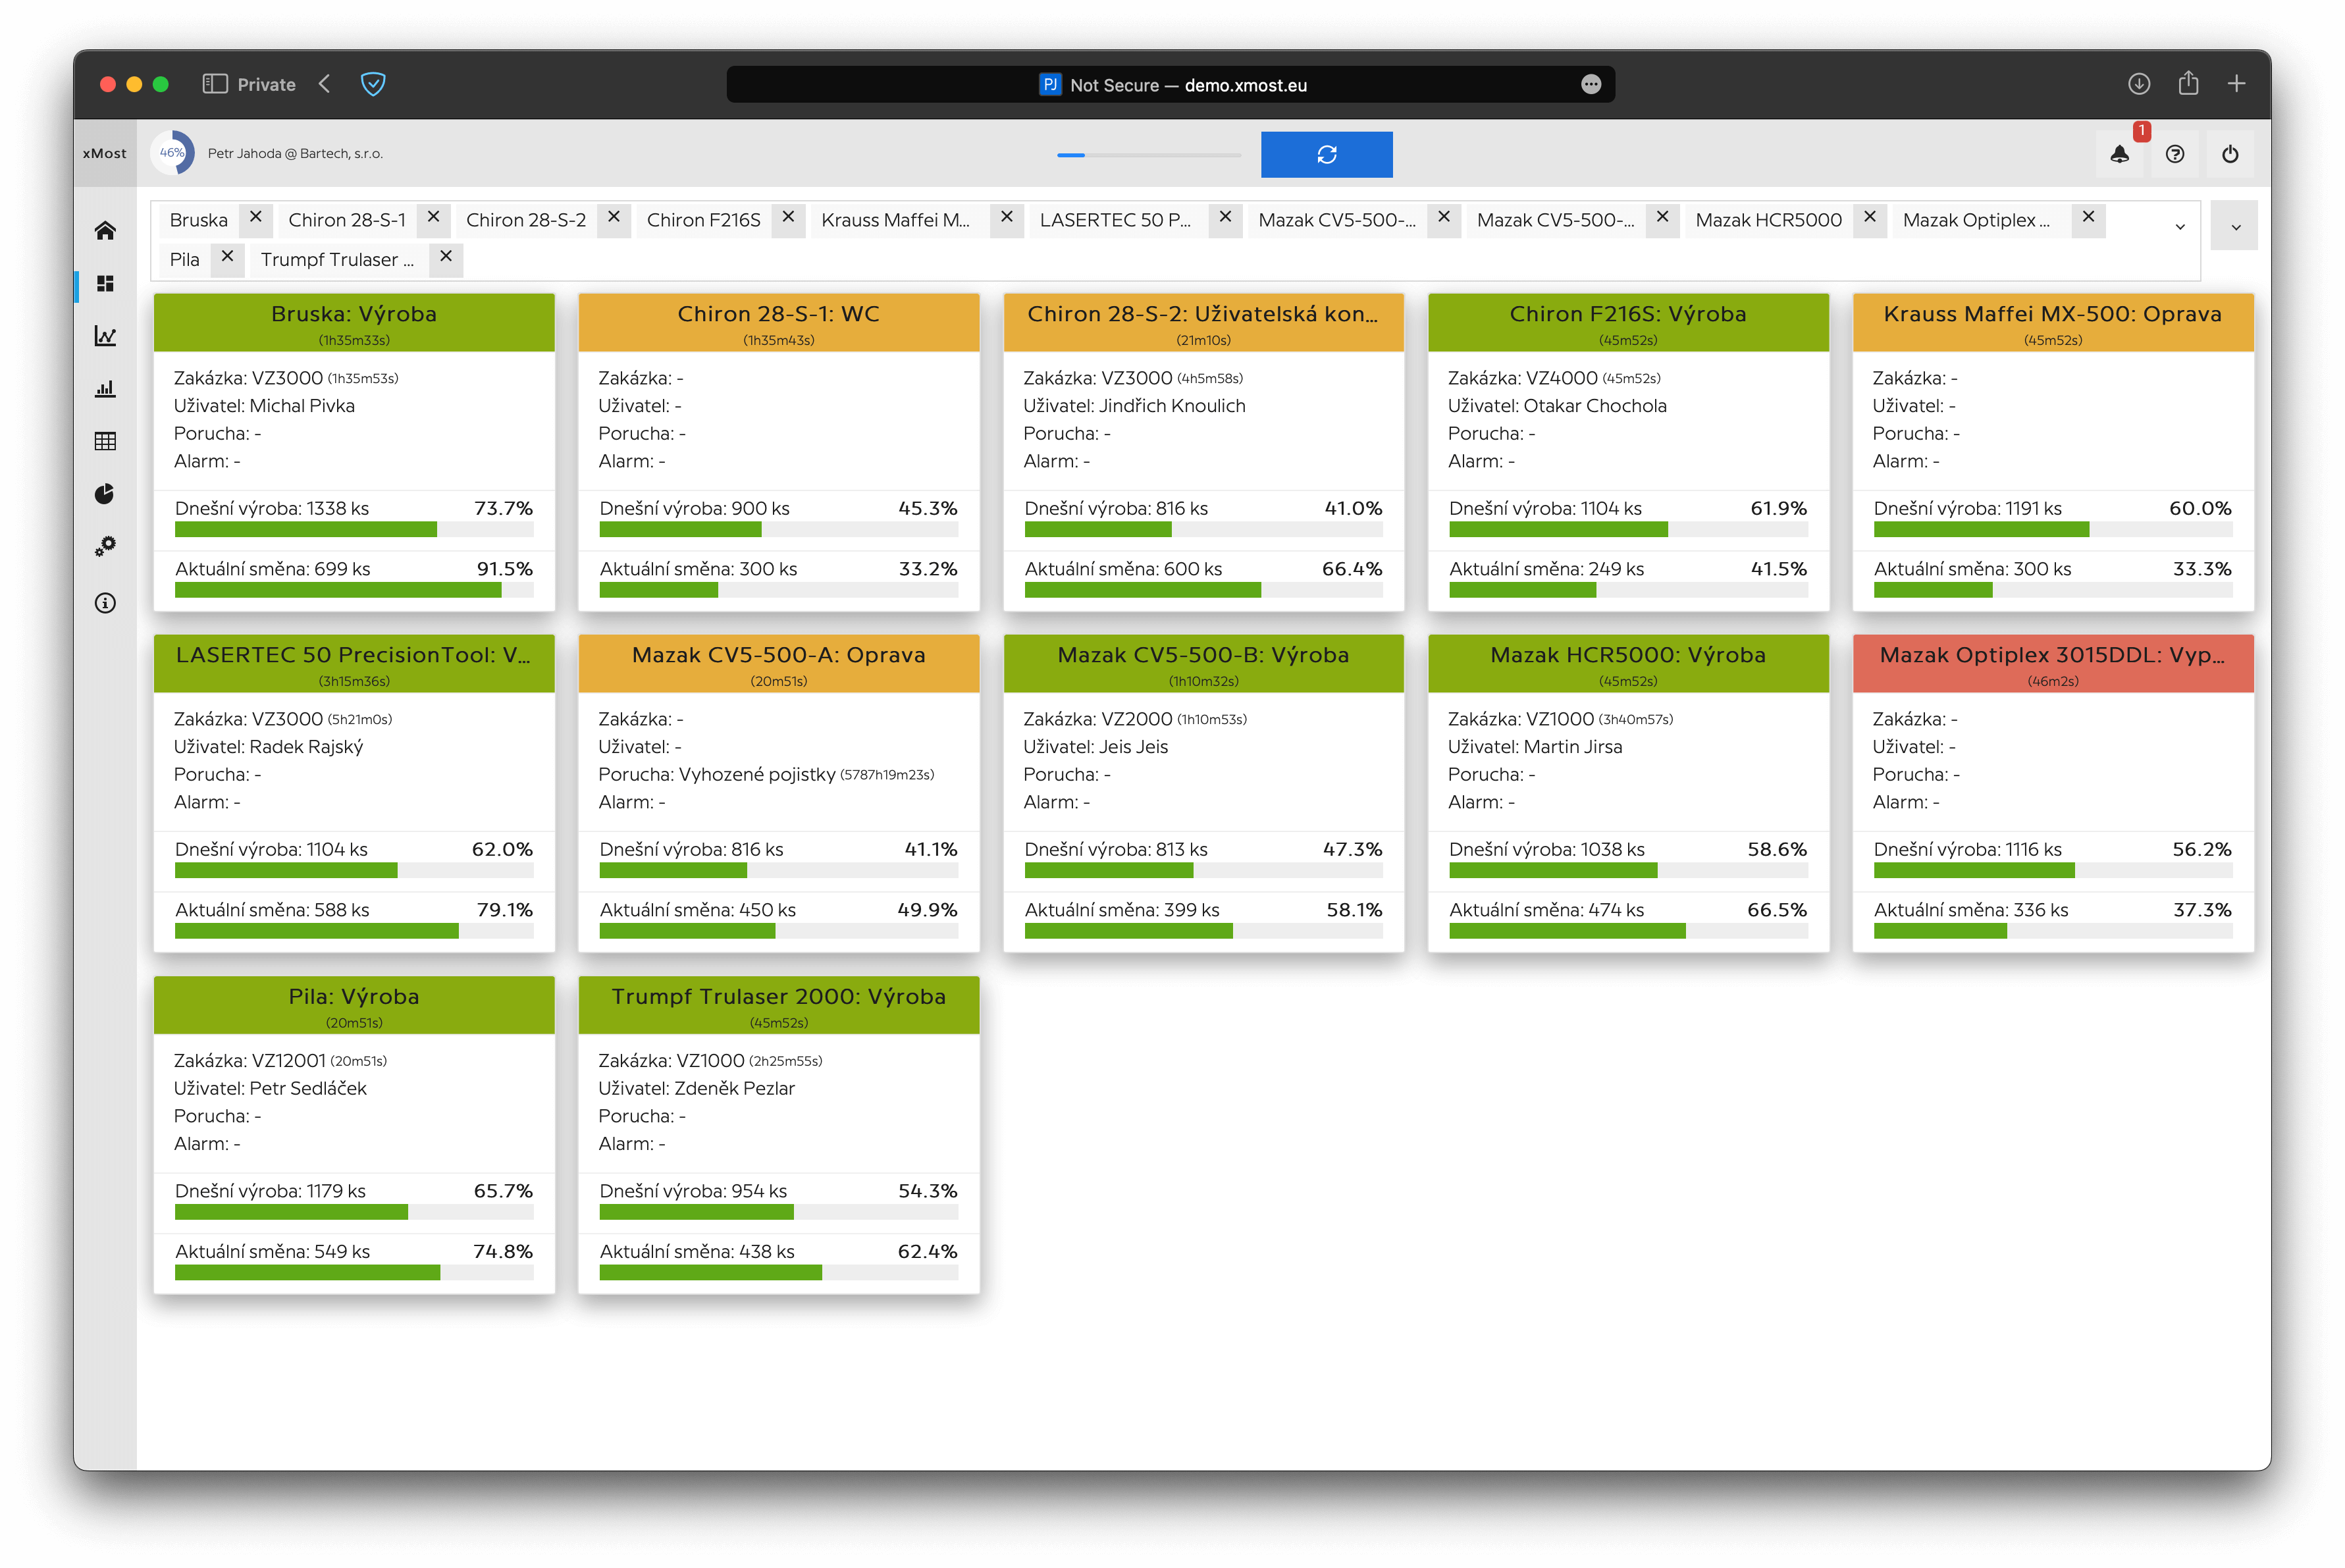The width and height of the screenshot is (2345, 1568).
Task: Open new tab with plus icon
Action: click(2237, 84)
